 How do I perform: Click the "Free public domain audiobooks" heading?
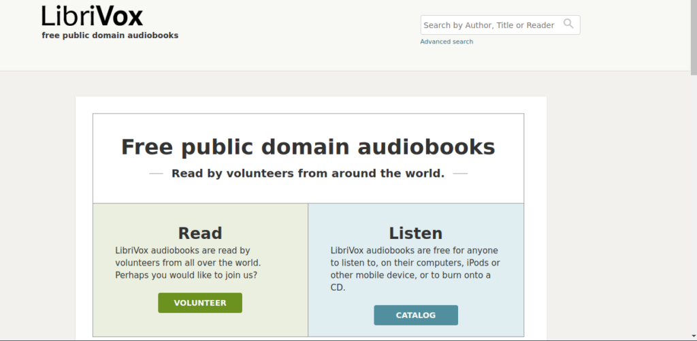(308, 147)
